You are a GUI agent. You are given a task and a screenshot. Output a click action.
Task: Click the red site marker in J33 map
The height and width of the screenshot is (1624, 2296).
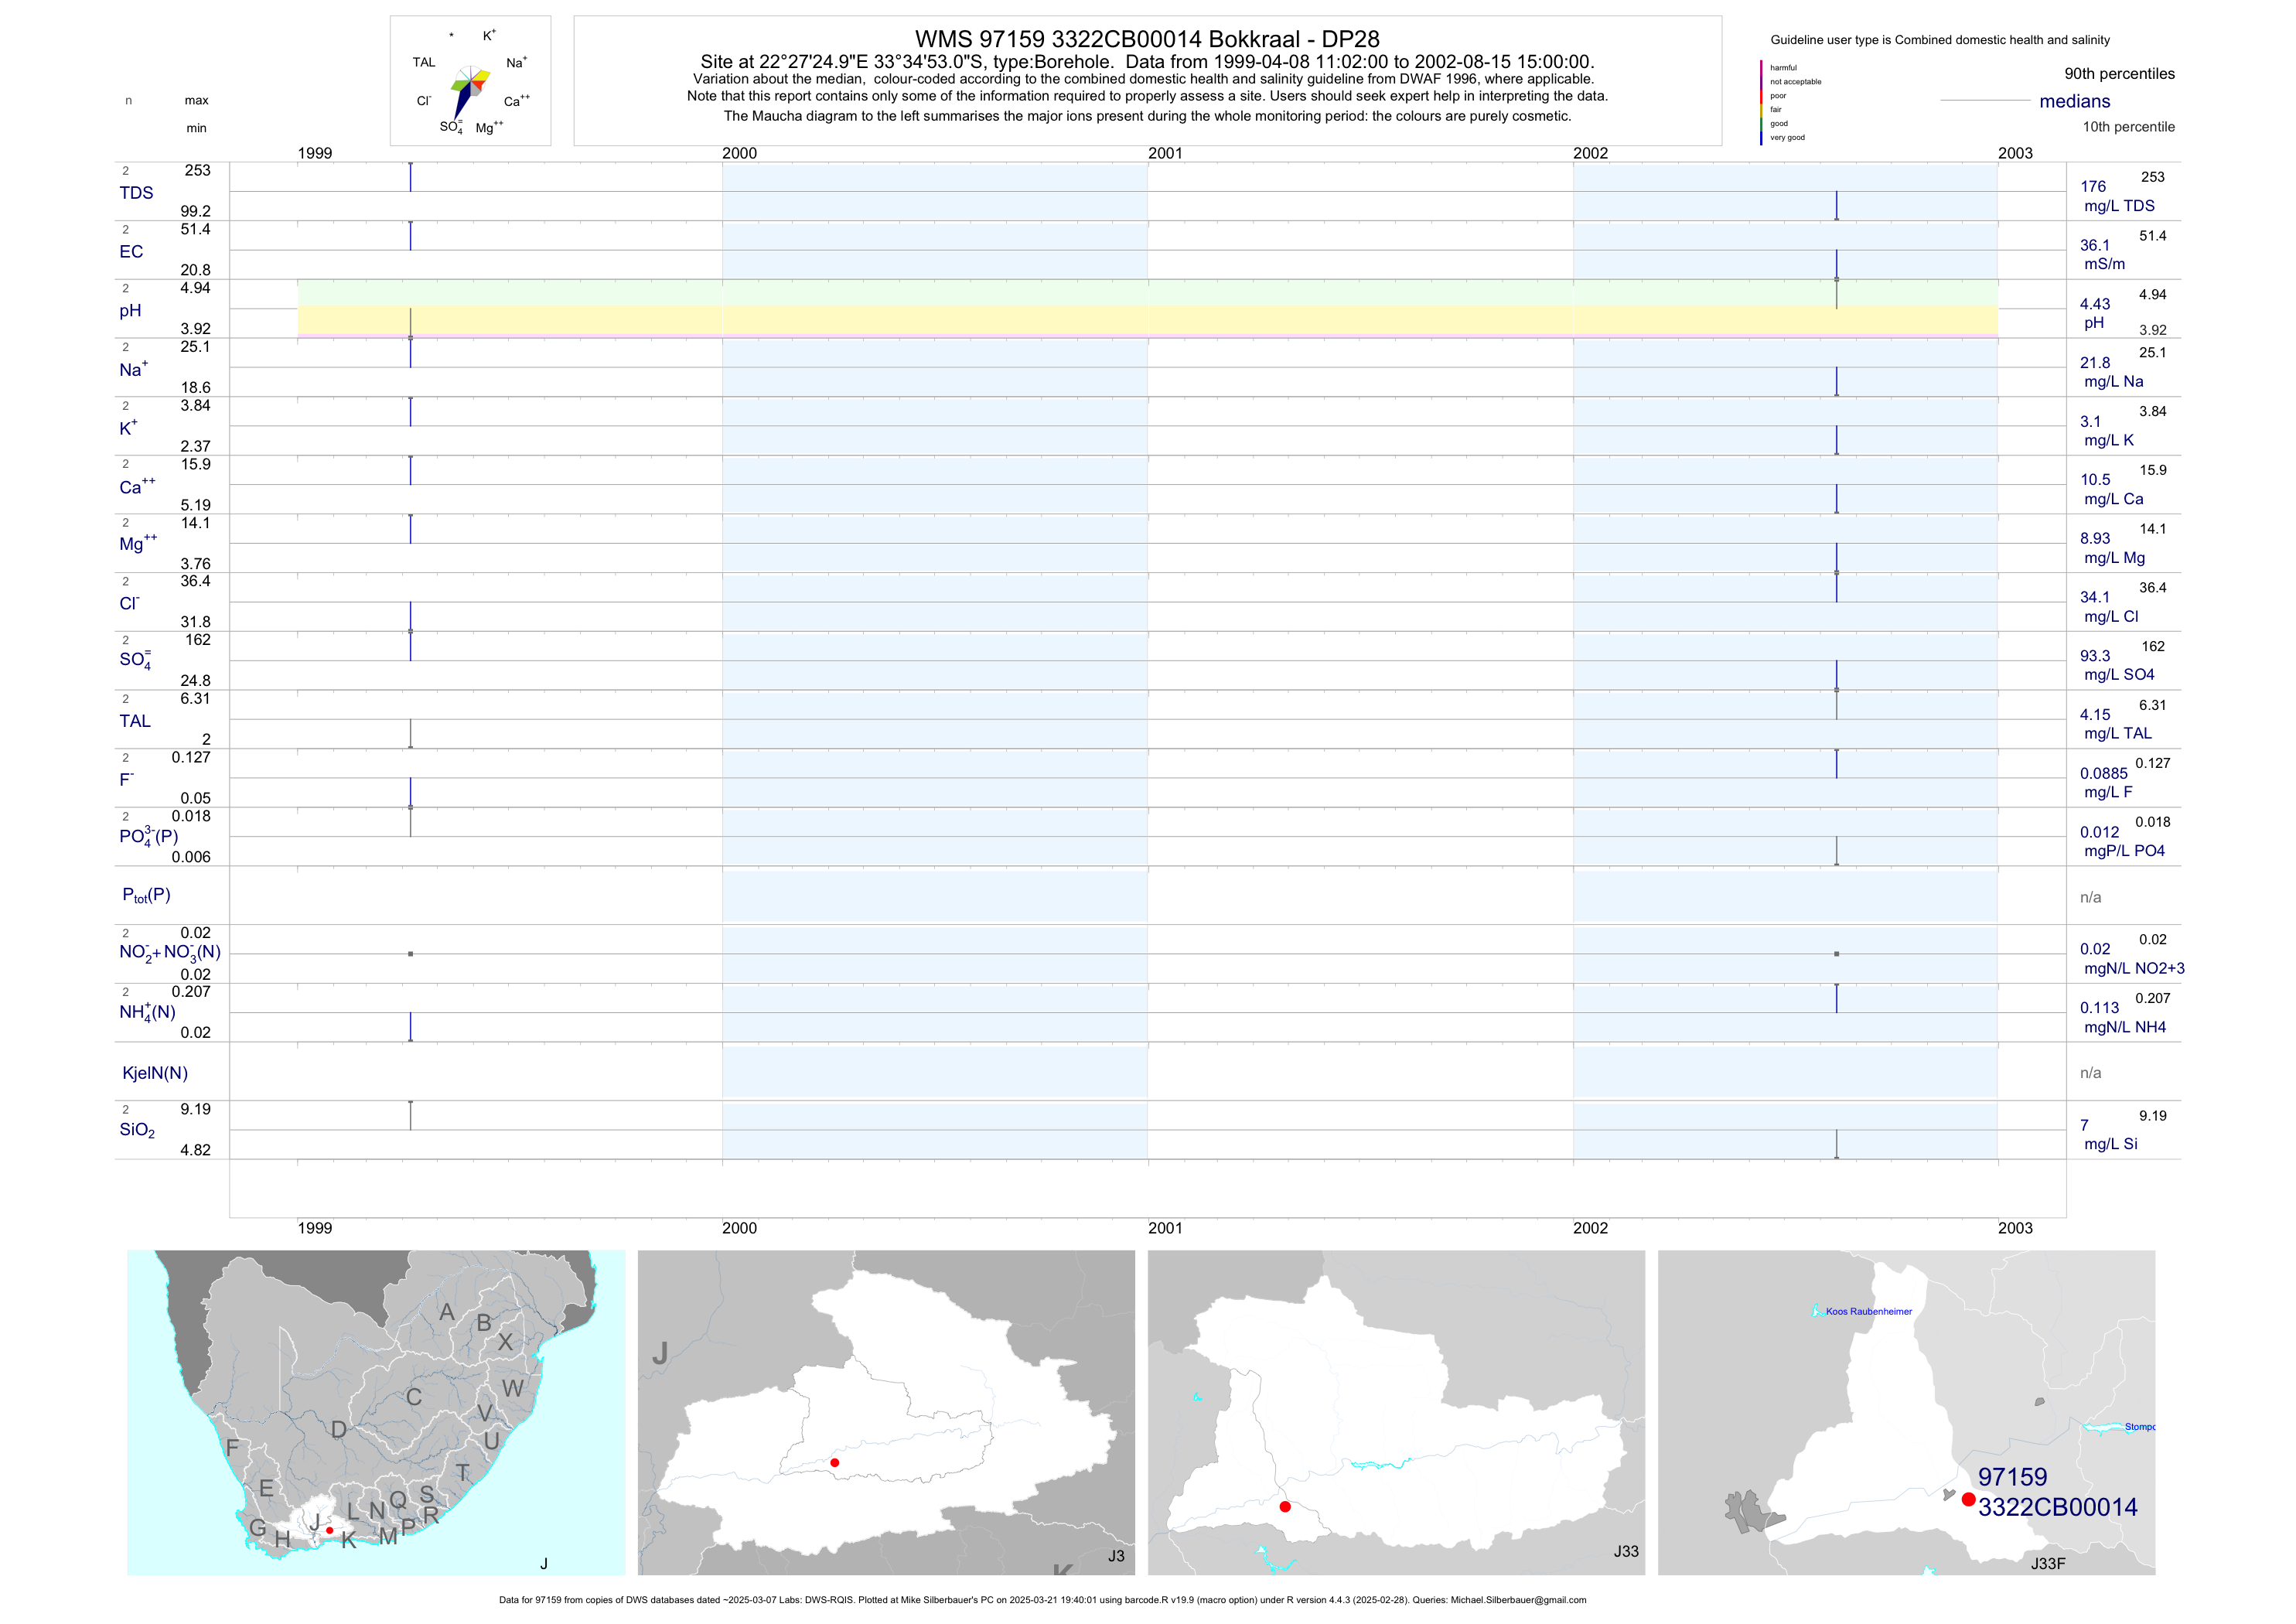(1285, 1506)
